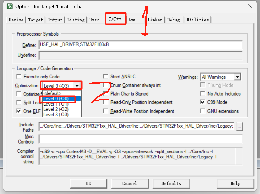
Task: Toggle Plain Char is Signed
Action: pos(106,94)
